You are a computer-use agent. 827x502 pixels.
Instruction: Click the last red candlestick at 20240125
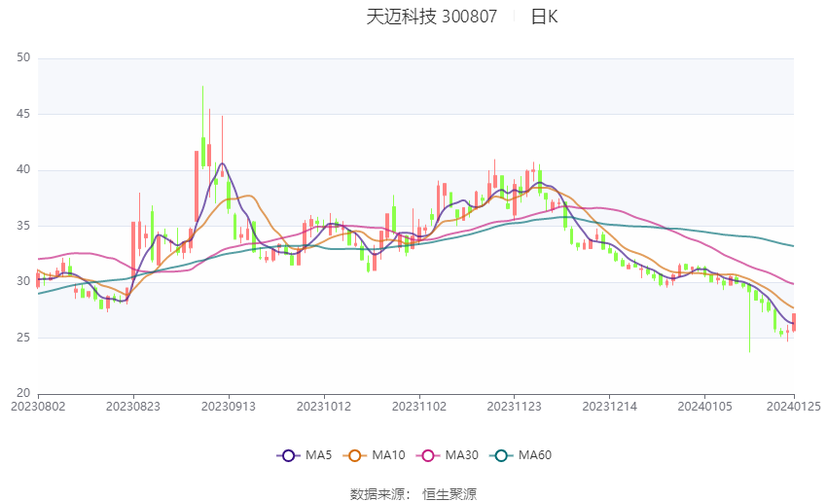tap(794, 322)
